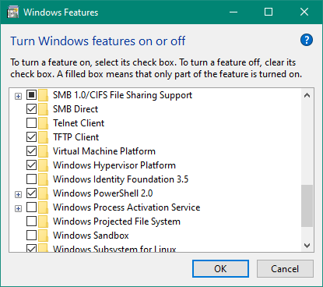
Task: Select Windows Identity Foundation 3.5 label
Action: pyautogui.click(x=121, y=179)
